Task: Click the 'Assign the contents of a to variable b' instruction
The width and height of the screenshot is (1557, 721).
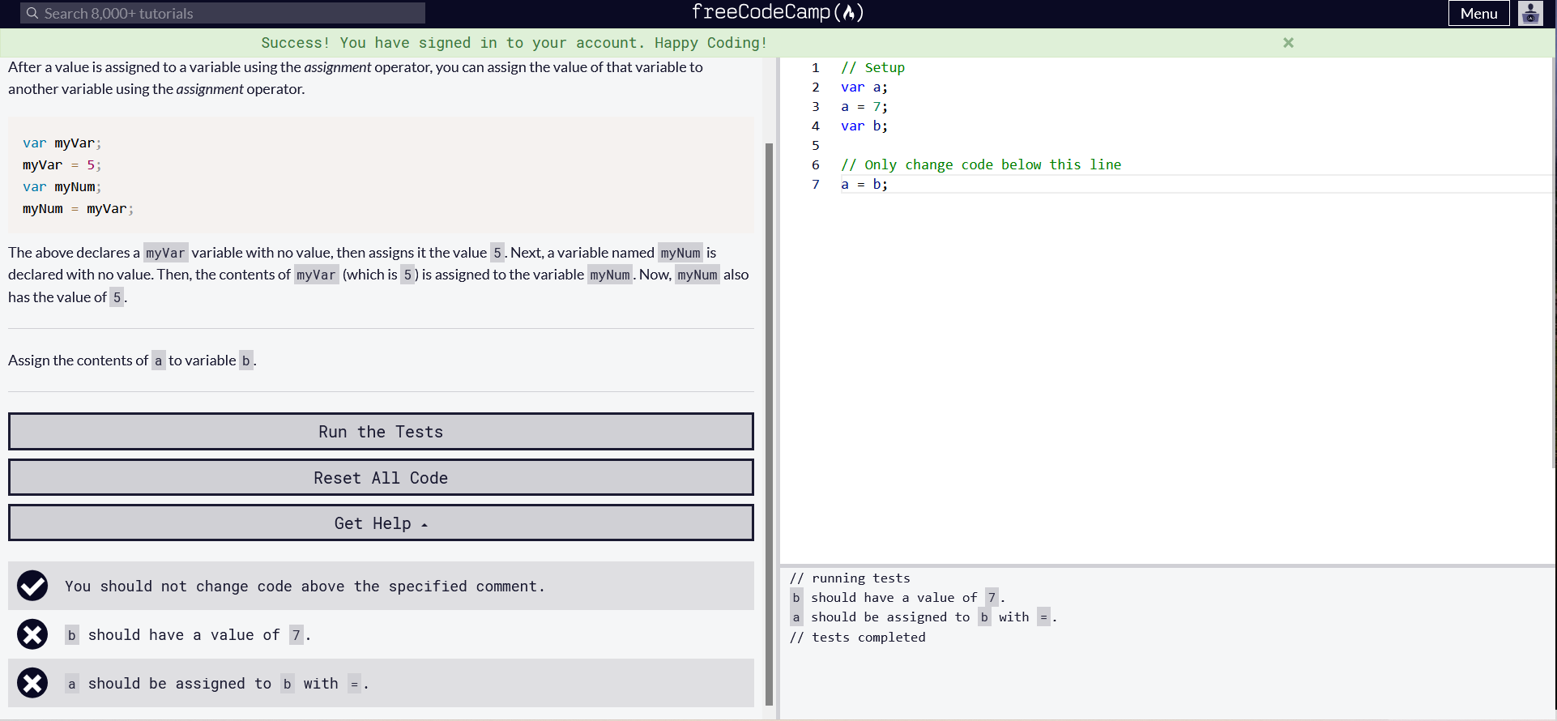Action: [132, 360]
